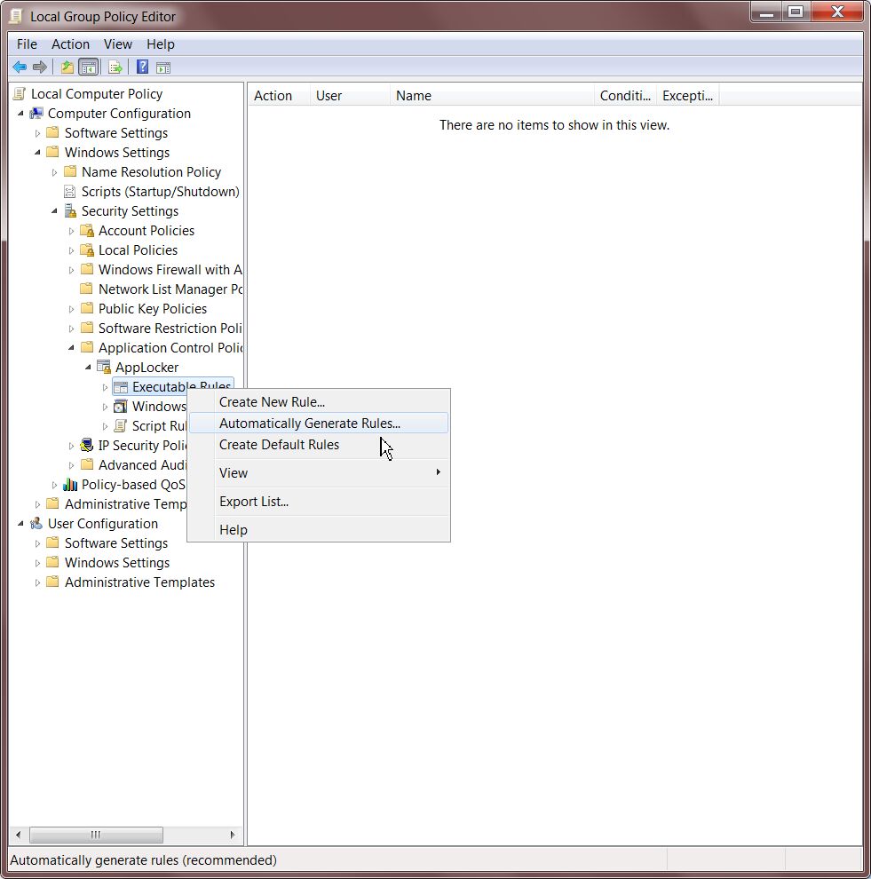Viewport: 871px width, 879px height.
Task: Choose Export List... from context menu
Action: (319, 502)
